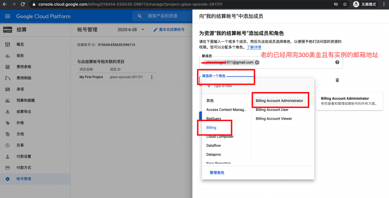Click the 费用表格 table icon

point(8,67)
